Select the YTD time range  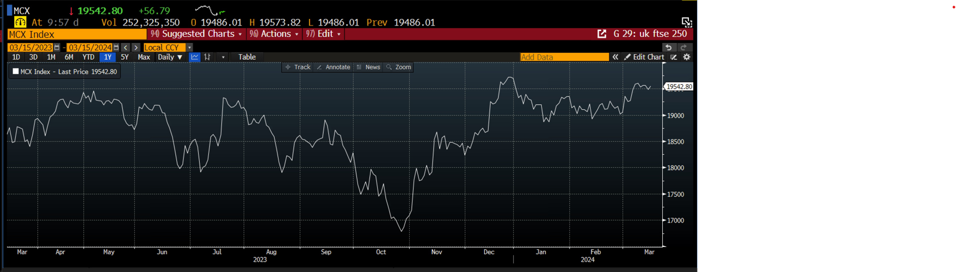[x=88, y=57]
